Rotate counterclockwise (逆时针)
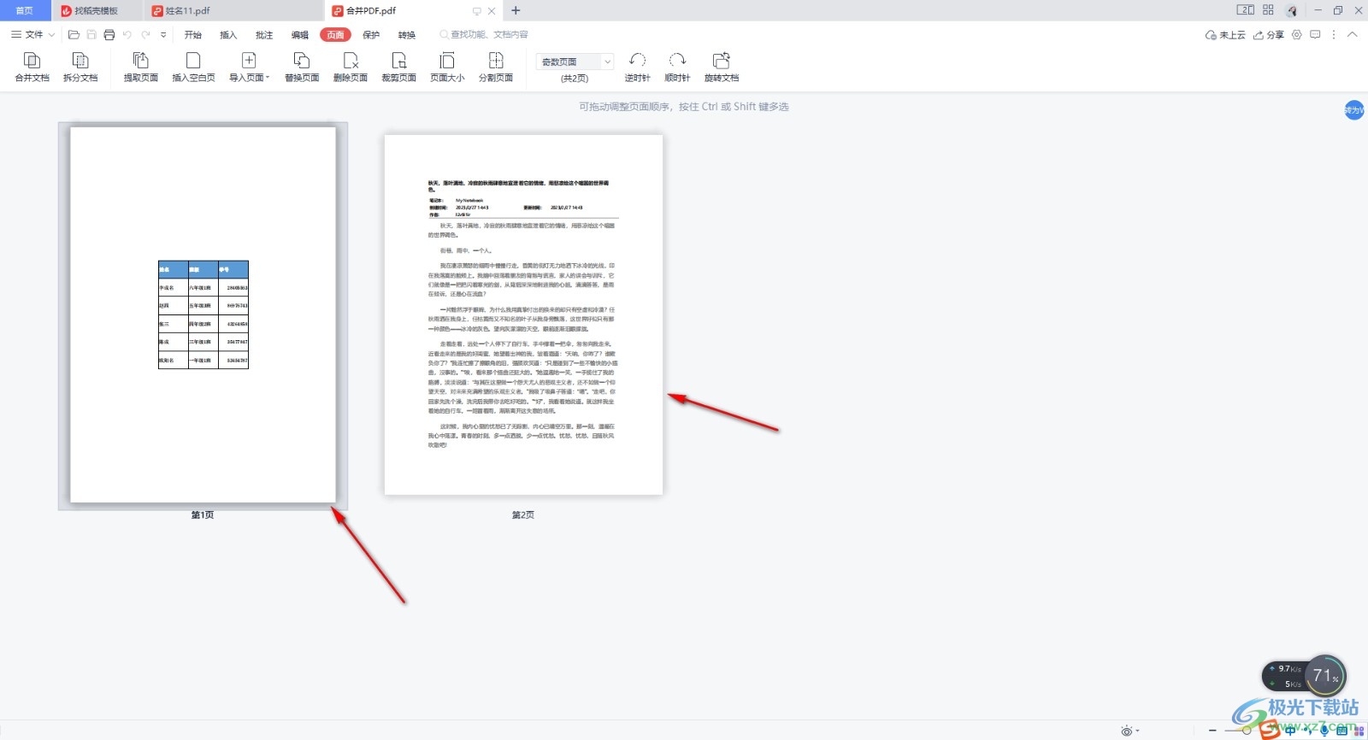1368x740 pixels. pyautogui.click(x=637, y=67)
